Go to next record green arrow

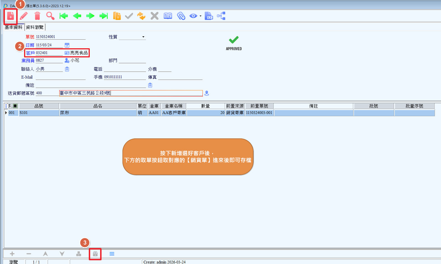(x=90, y=16)
